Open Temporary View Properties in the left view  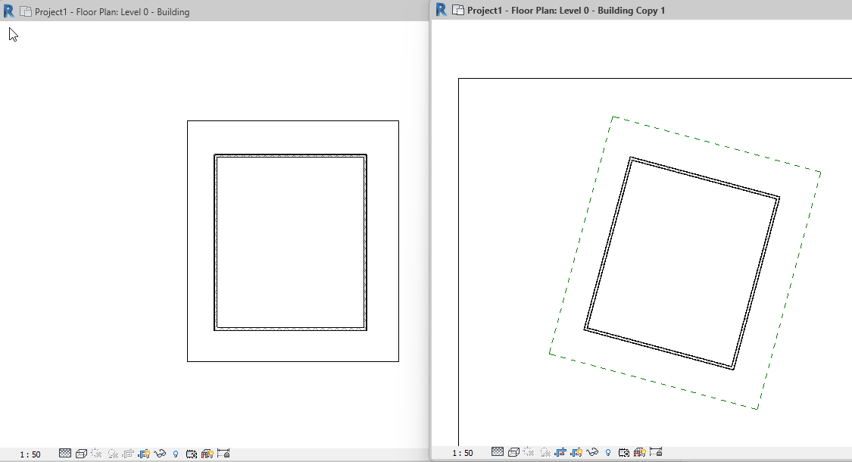pos(191,453)
